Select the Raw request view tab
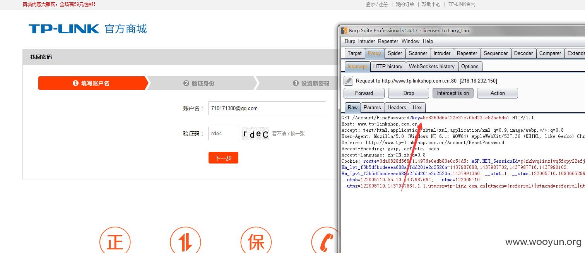The width and height of the screenshot is (585, 253). click(352, 107)
